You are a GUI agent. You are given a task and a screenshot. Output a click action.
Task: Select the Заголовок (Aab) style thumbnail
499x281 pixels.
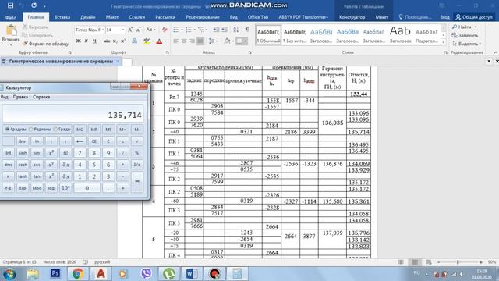[x=400, y=34]
